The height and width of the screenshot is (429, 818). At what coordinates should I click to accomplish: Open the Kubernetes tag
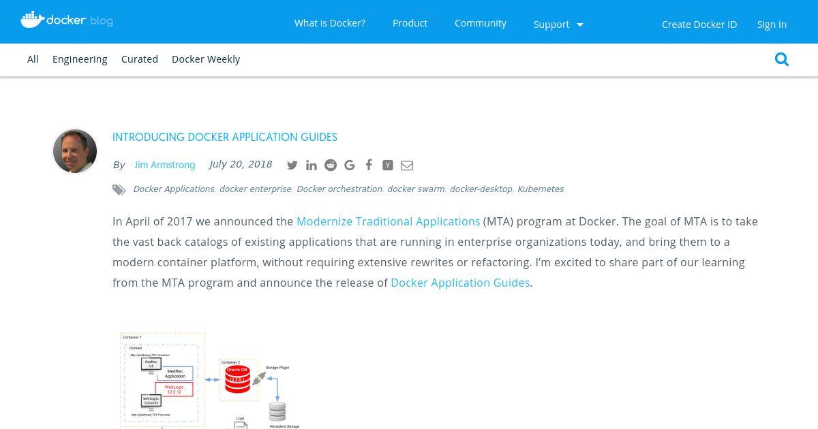541,189
